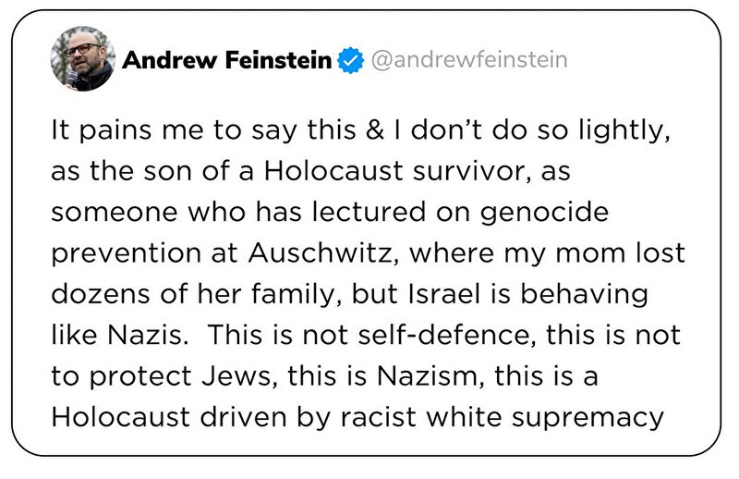Visit the @andrewfeinstein handle link
The image size is (739, 479).
pos(469,60)
